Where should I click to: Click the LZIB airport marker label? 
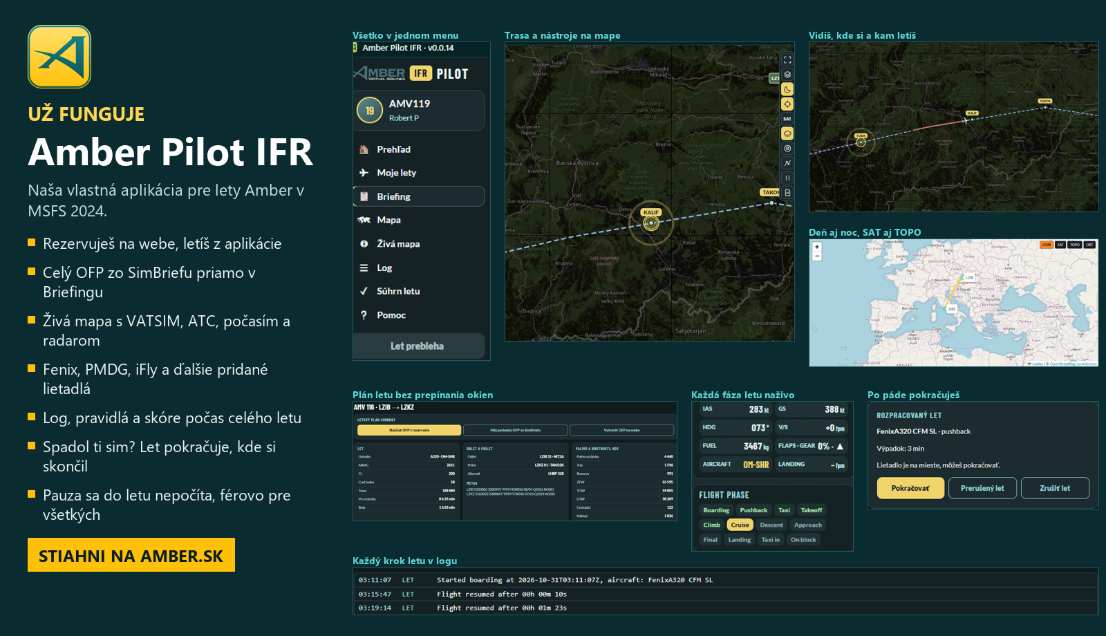(x=970, y=277)
